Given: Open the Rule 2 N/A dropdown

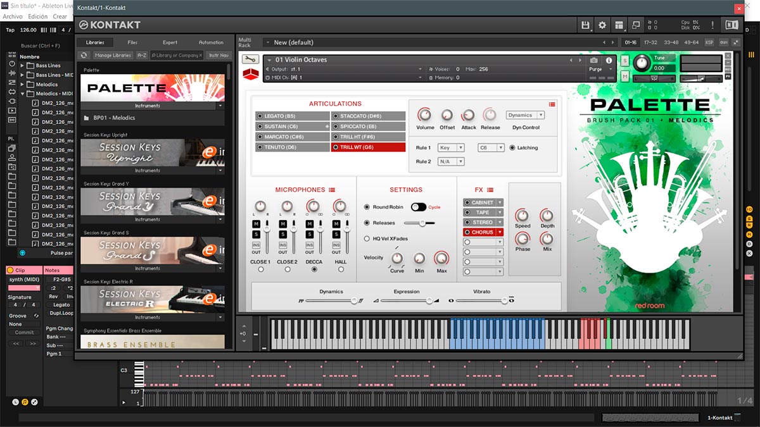Looking at the screenshot, I should pyautogui.click(x=451, y=162).
